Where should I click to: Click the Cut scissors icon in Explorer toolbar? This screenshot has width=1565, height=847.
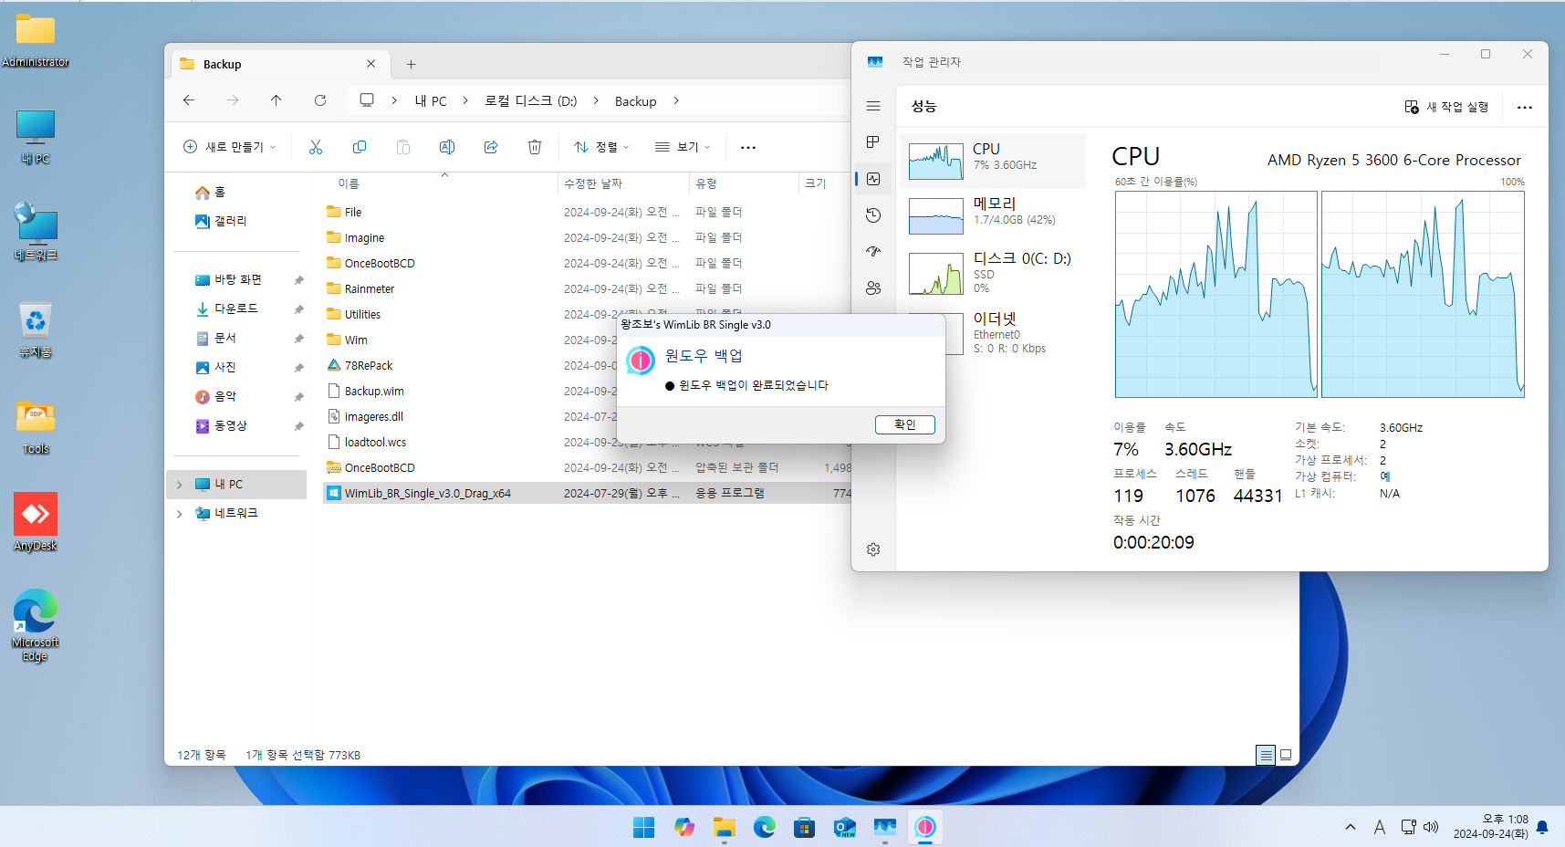click(316, 147)
